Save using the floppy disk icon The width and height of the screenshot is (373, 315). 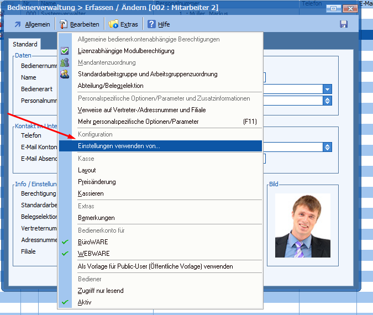[x=344, y=24]
